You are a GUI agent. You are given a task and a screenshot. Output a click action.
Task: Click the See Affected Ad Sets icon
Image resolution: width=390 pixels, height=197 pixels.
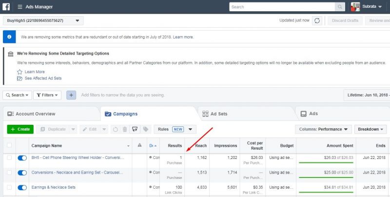(19, 79)
